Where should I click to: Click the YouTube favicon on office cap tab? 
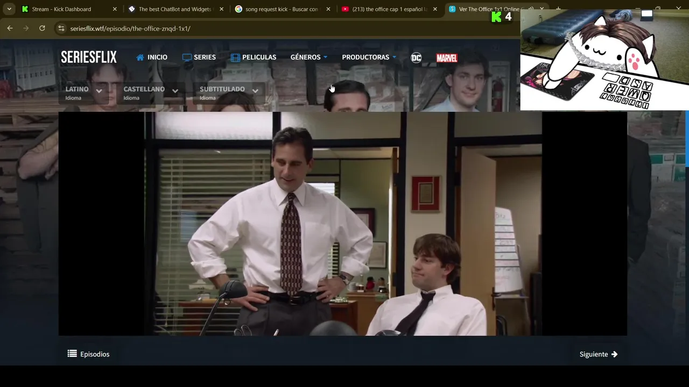345,9
